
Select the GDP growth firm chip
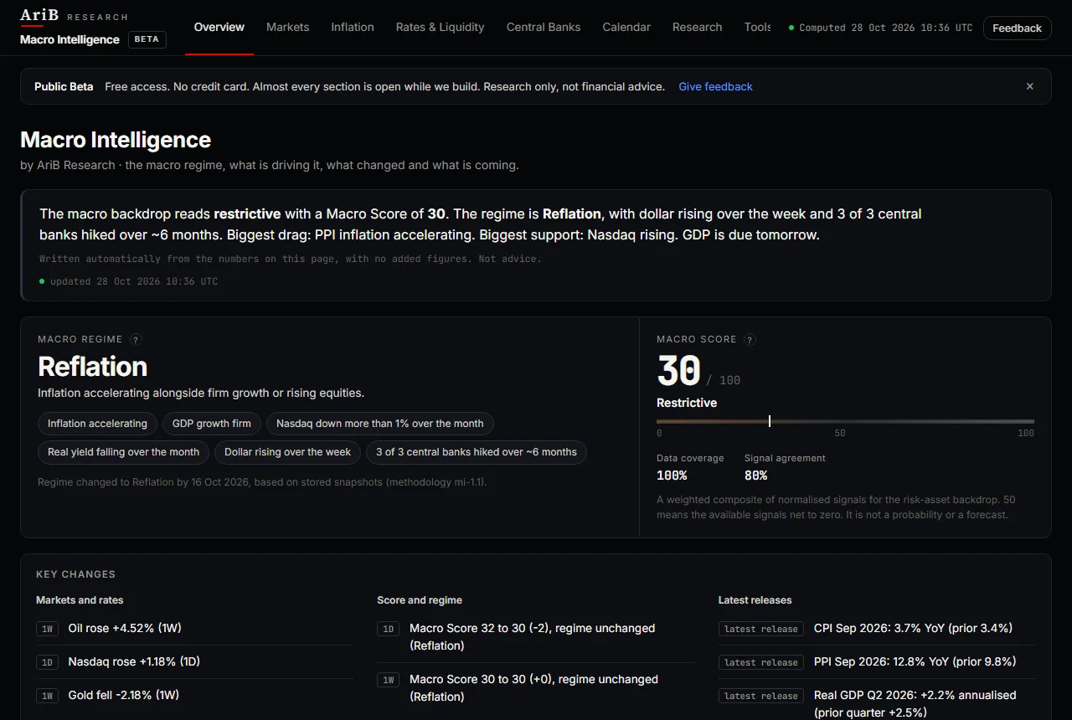pos(212,424)
